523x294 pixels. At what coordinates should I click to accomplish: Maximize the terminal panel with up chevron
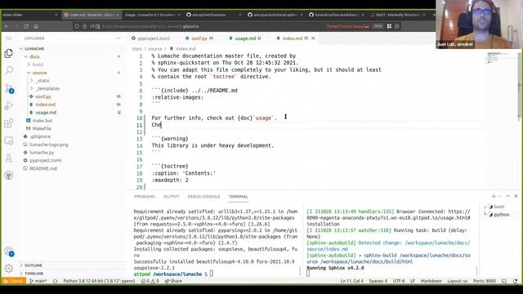(x=508, y=196)
